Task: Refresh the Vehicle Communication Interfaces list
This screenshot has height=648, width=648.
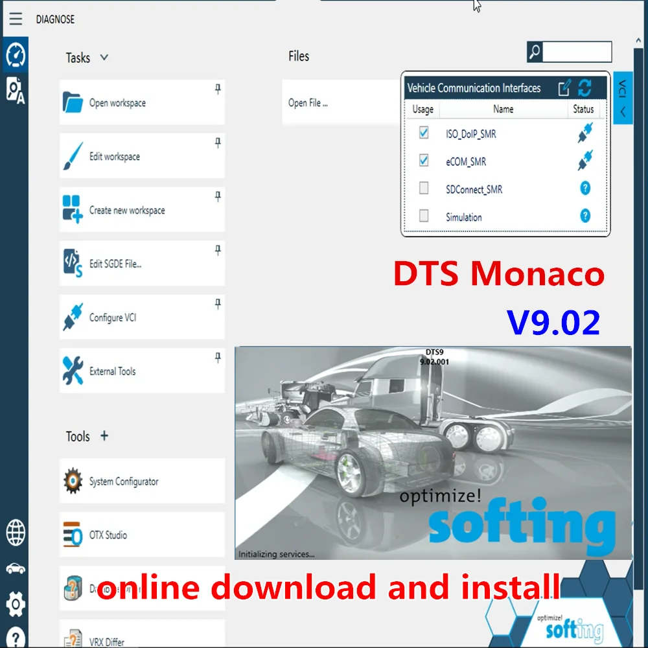Action: coord(584,88)
